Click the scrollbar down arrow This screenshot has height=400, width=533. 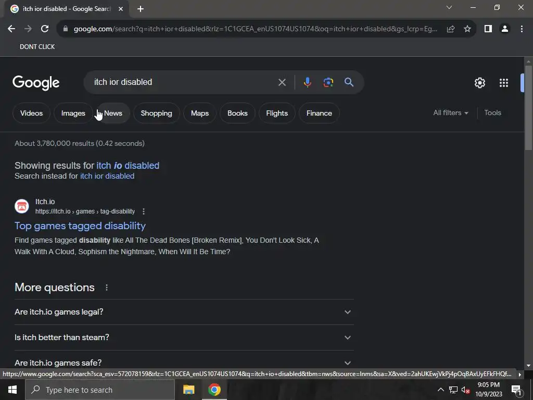[x=528, y=366]
